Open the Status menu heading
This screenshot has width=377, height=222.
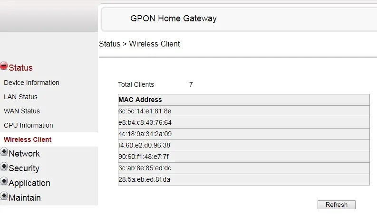20,68
